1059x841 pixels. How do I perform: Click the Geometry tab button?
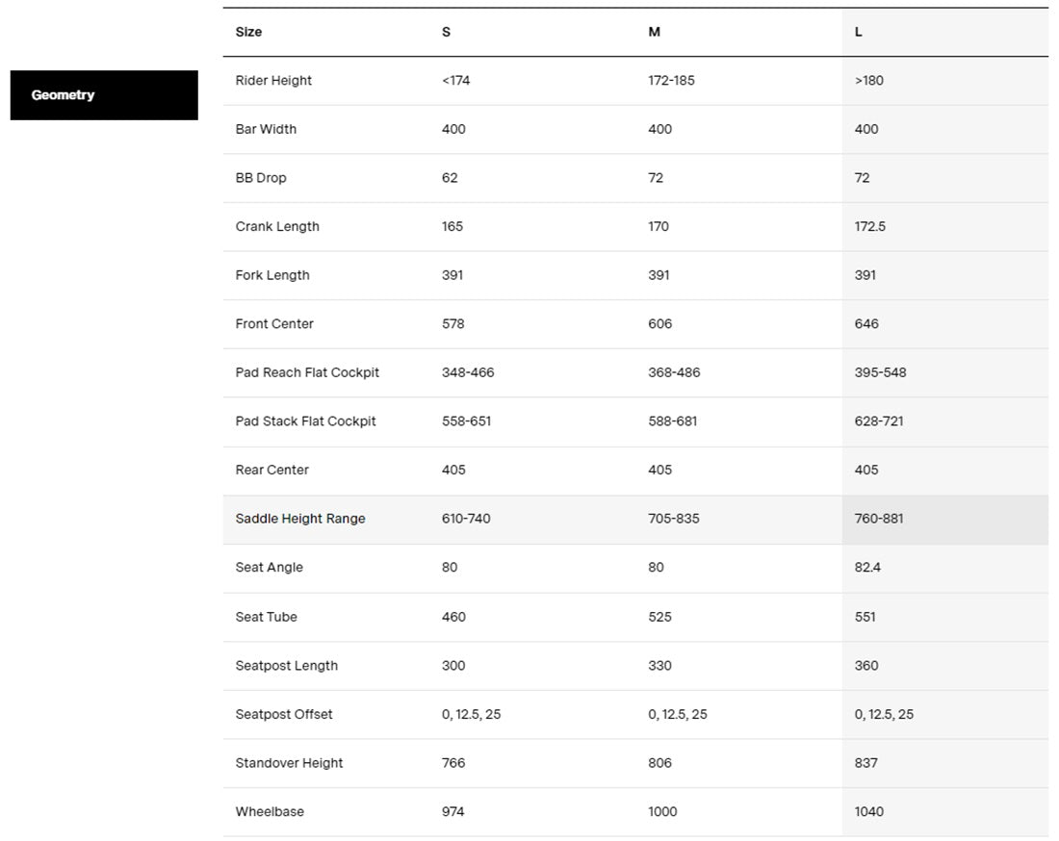[104, 95]
